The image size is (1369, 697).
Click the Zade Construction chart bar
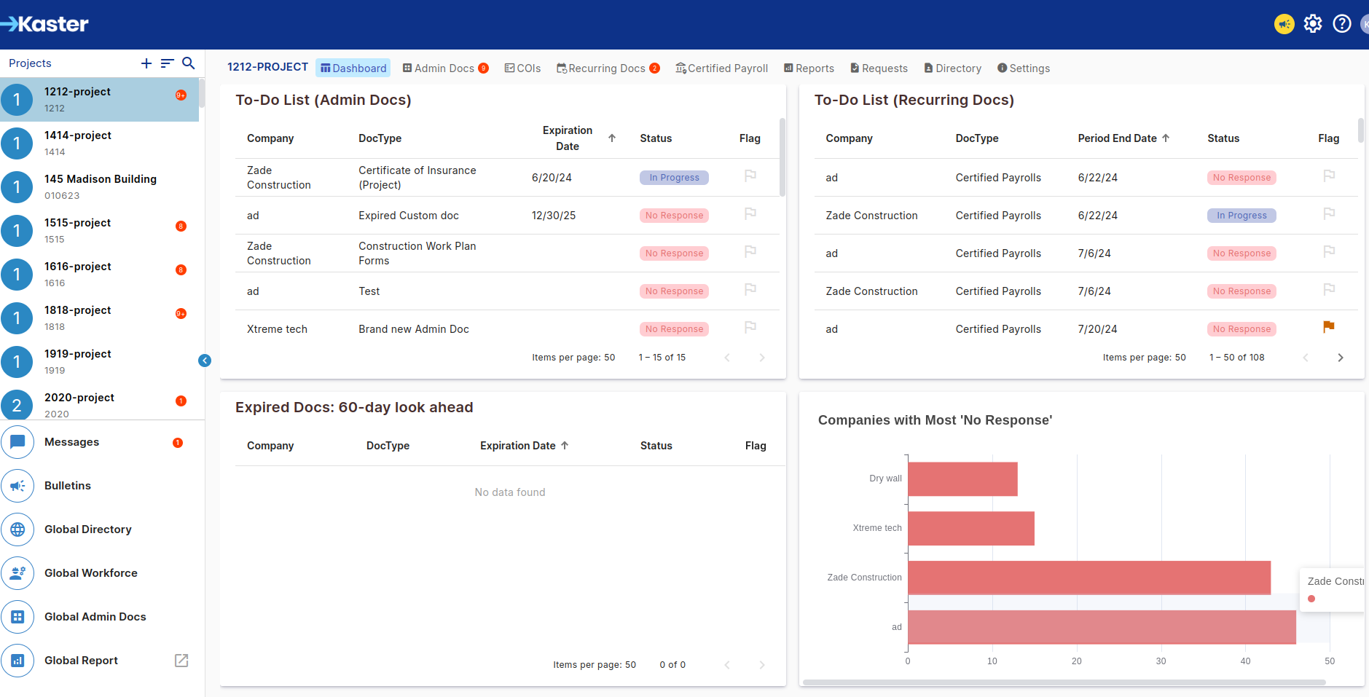1088,578
